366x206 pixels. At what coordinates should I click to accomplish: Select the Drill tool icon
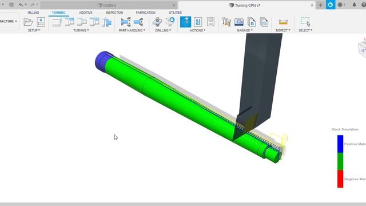[157, 22]
